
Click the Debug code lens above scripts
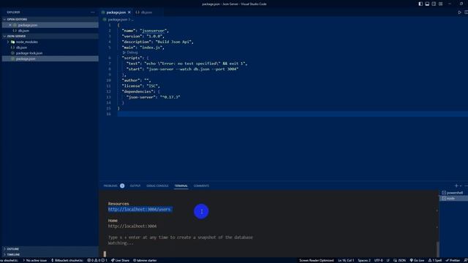click(130, 53)
